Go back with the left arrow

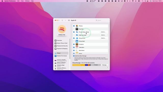[x=62, y=20]
